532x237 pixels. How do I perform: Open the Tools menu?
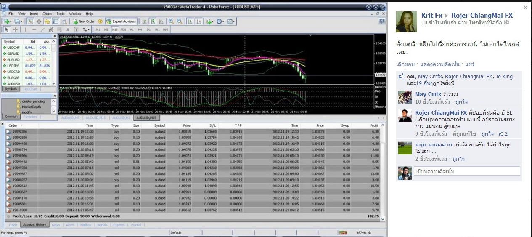(x=61, y=14)
